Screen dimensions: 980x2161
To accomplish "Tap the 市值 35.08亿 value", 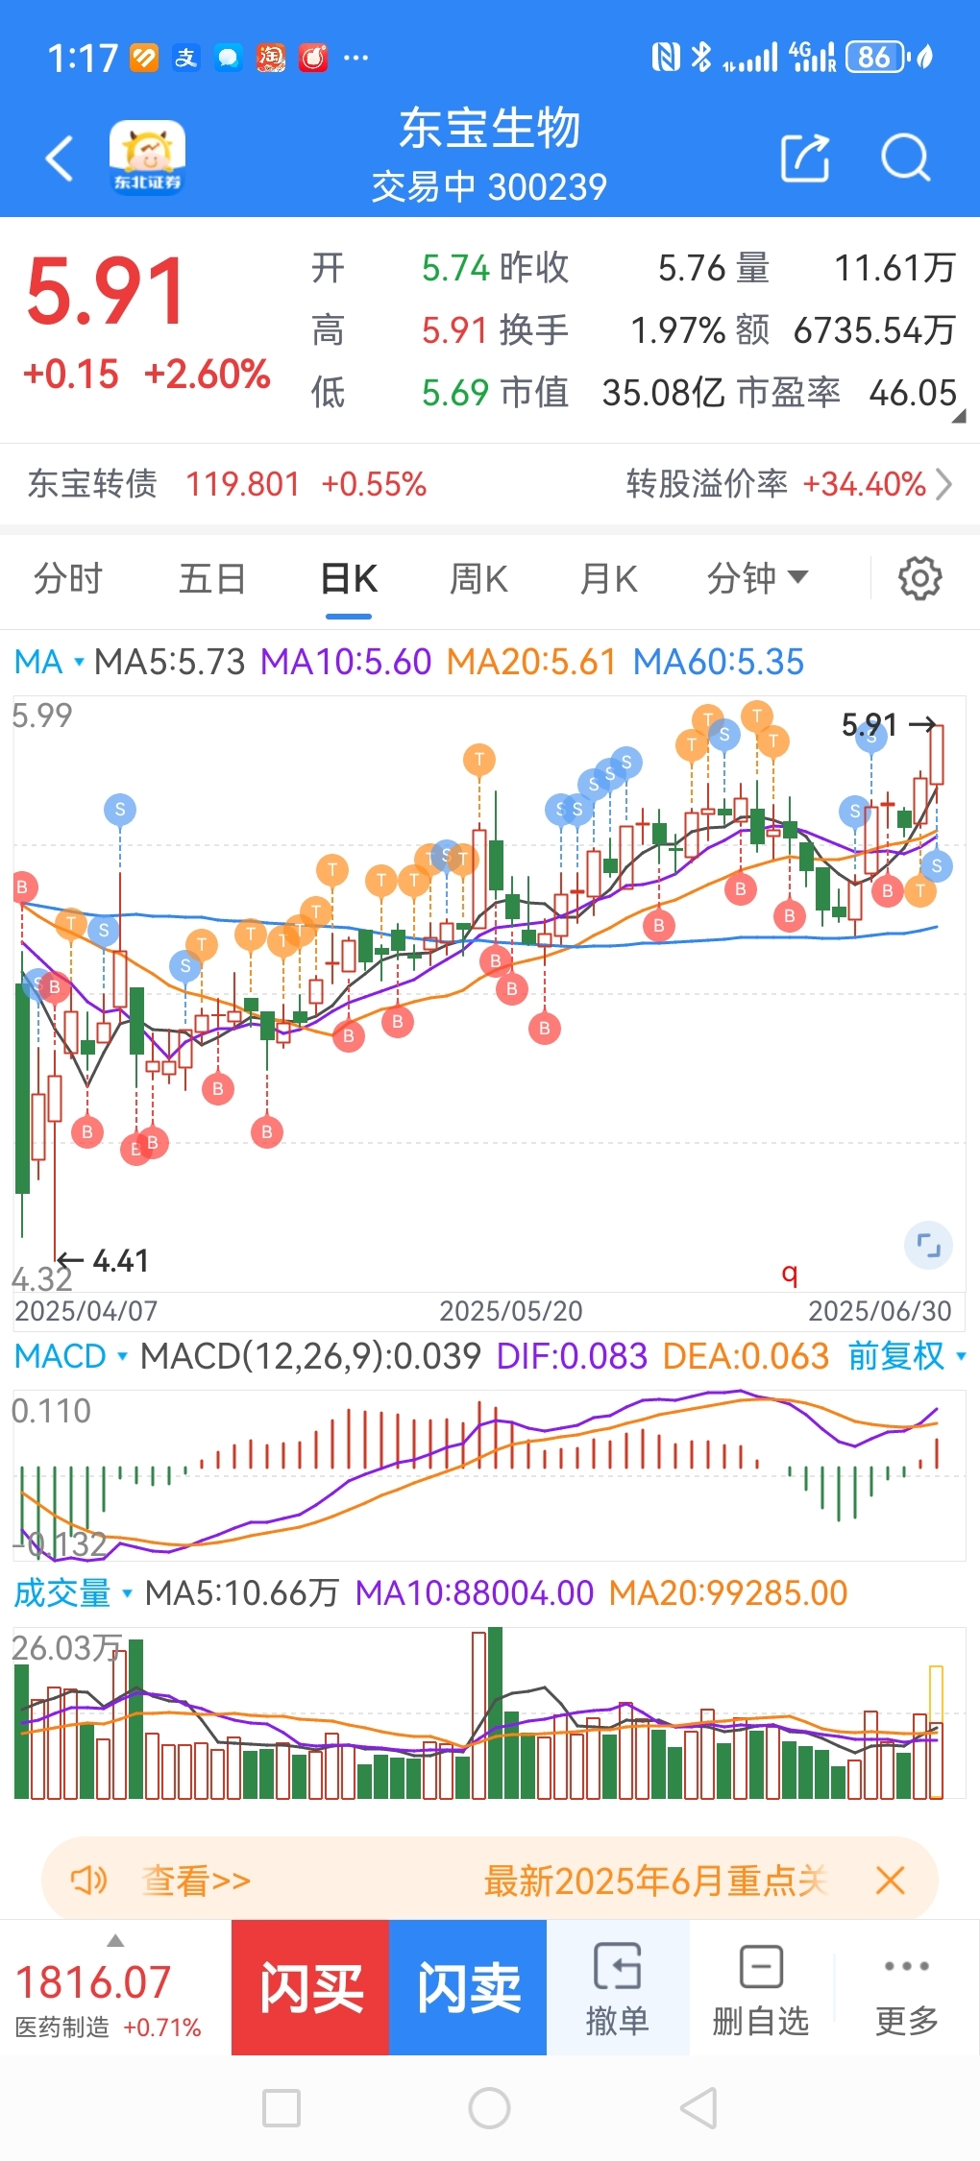I will tap(663, 392).
